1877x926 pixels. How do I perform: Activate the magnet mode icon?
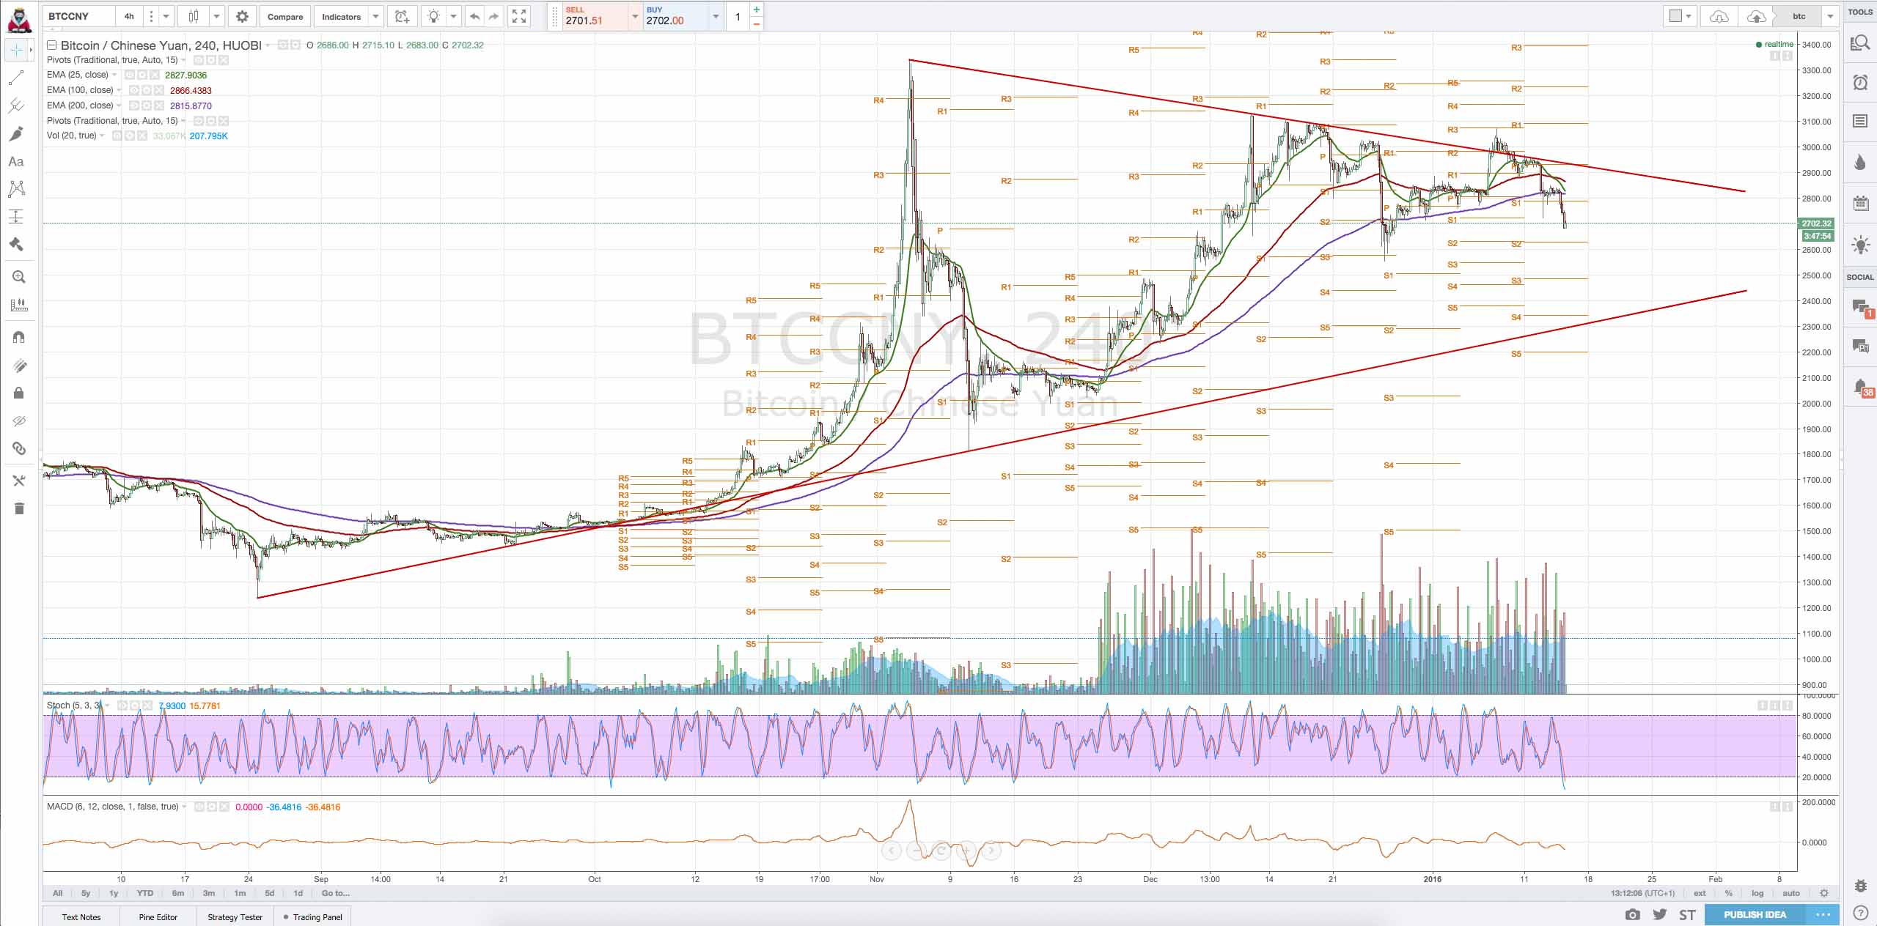(19, 337)
